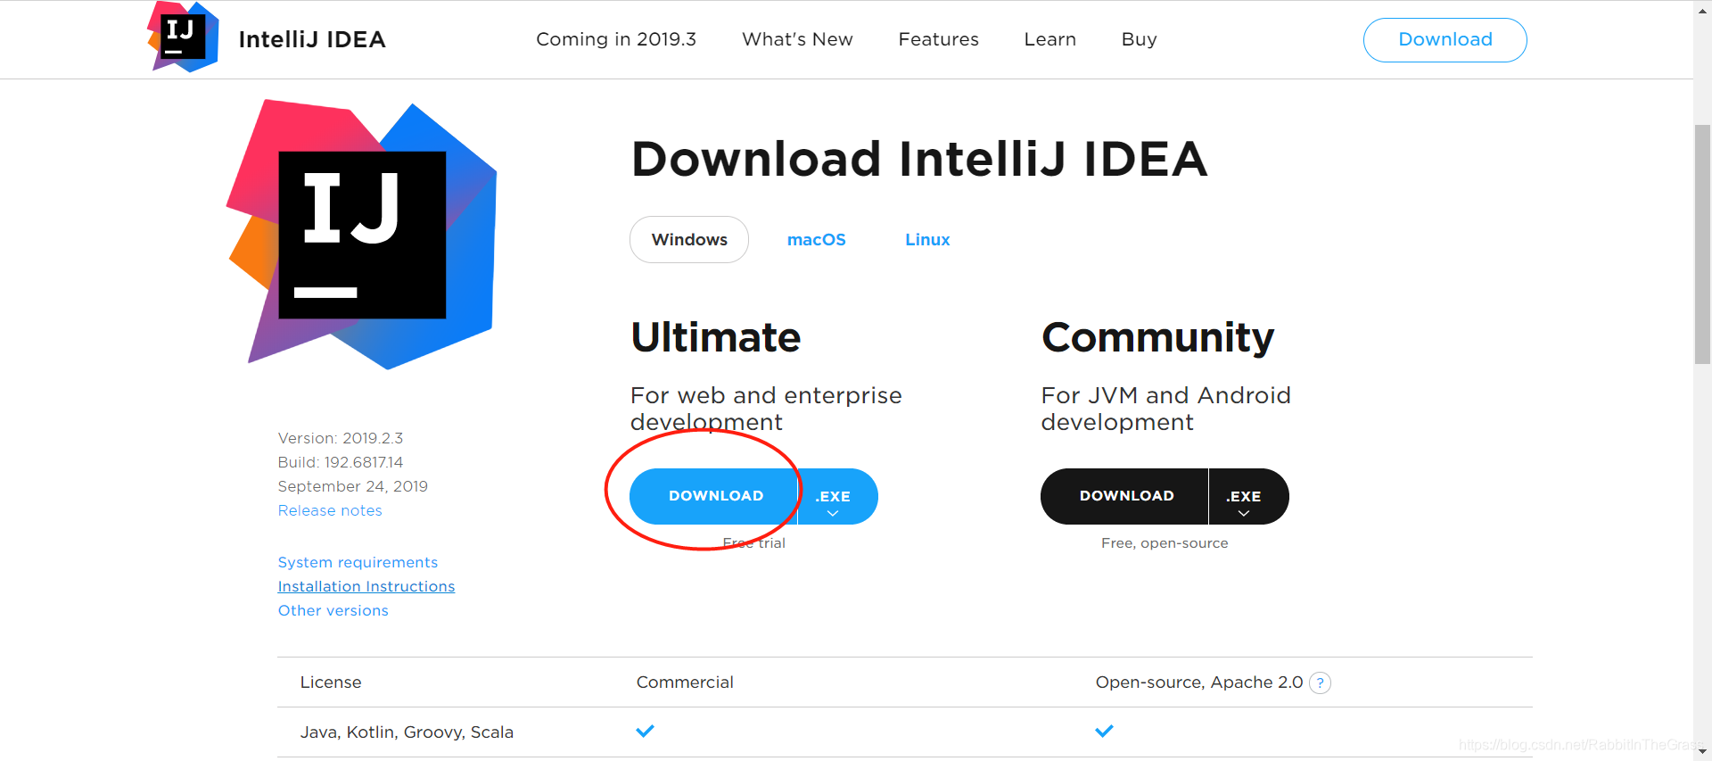The image size is (1712, 761).
Task: Click the 'Build: 192.6817.14' text
Action: coord(341,462)
